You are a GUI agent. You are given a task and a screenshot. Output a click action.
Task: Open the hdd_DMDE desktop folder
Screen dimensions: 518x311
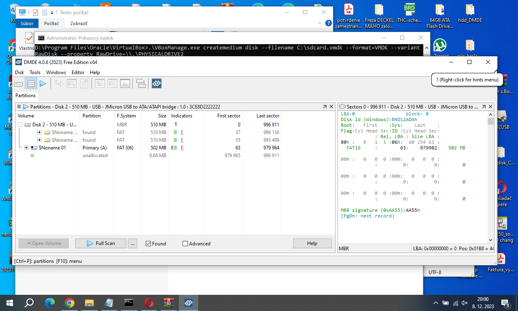click(x=470, y=15)
